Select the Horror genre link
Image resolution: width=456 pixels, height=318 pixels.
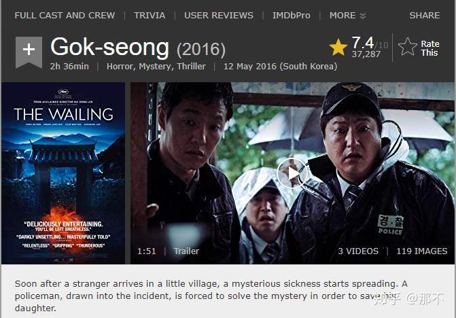pos(120,67)
